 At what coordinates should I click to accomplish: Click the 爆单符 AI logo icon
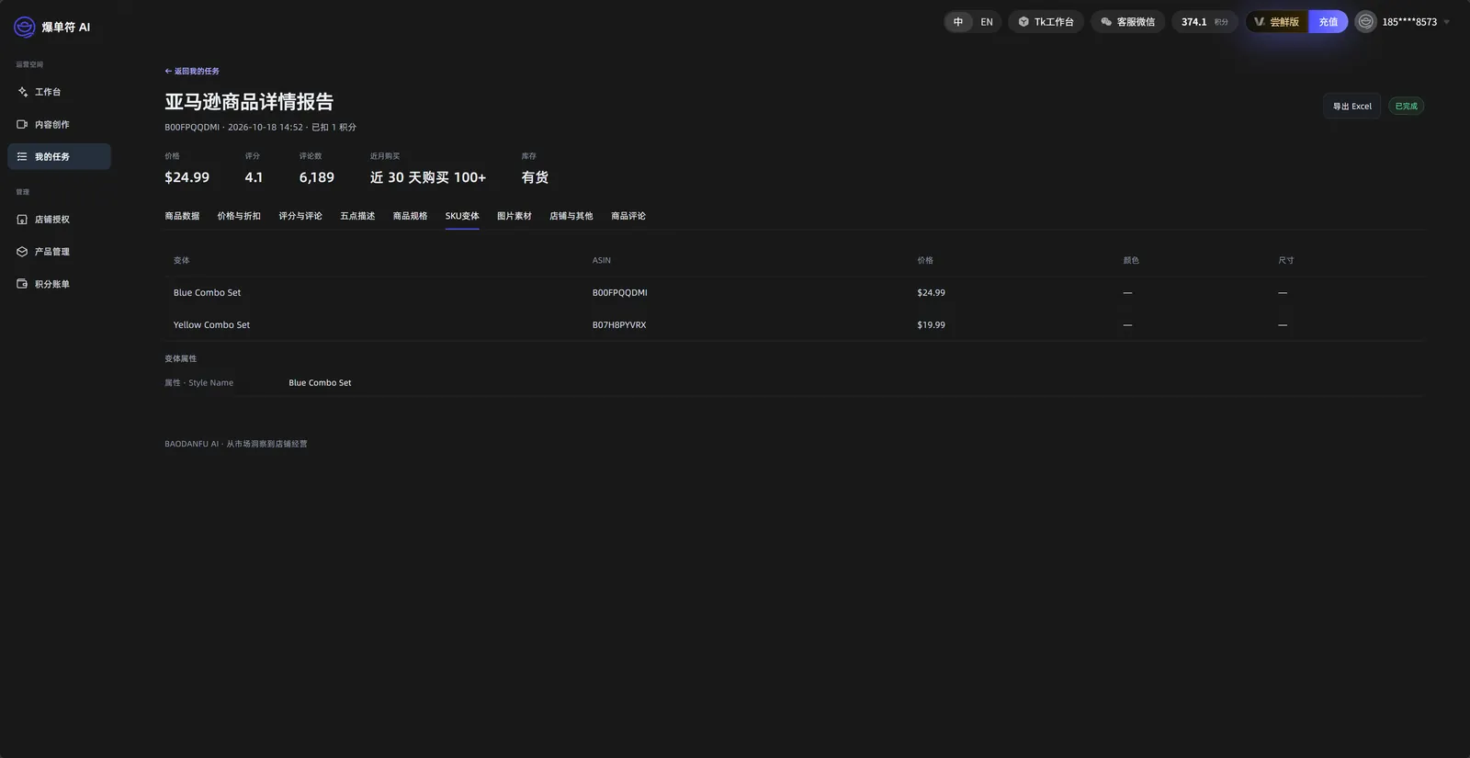25,28
